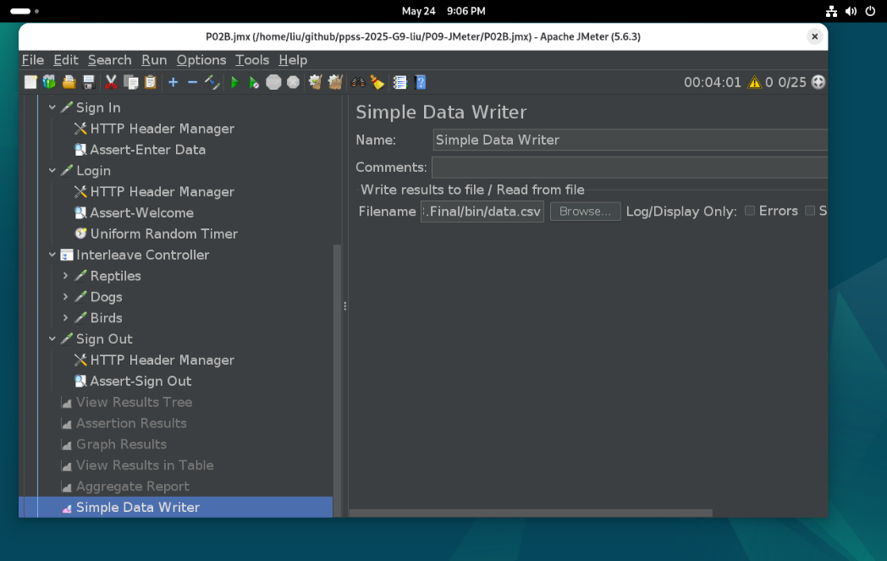887x561 pixels.
Task: Click the tree panel vertical scrollbar
Action: click(337, 380)
